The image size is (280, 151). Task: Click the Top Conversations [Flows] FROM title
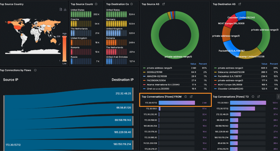pos(162,97)
